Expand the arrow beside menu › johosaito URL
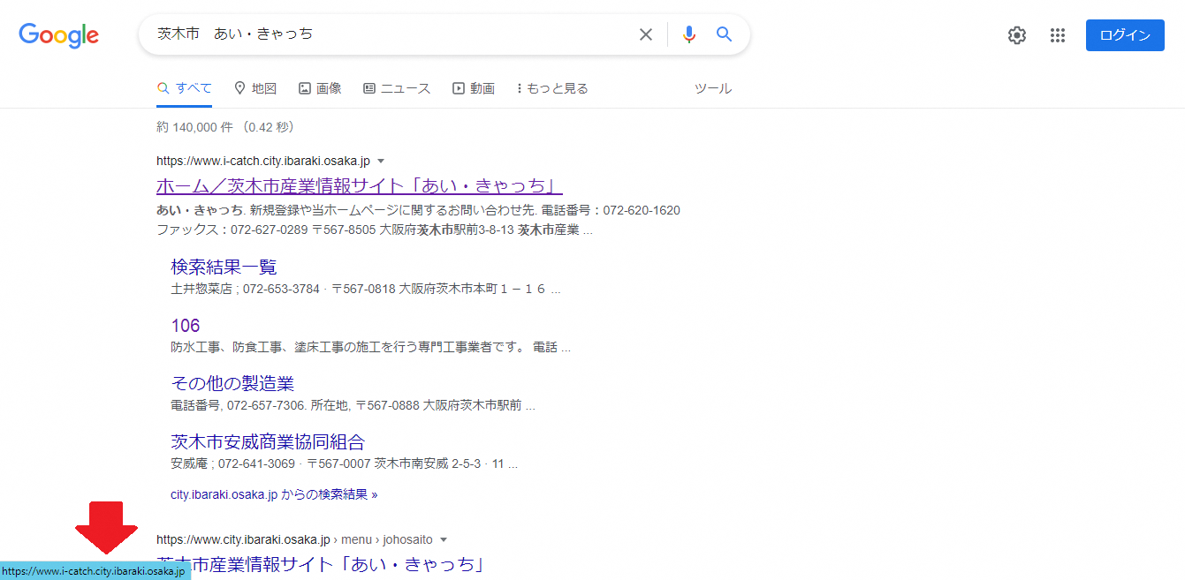 [444, 539]
